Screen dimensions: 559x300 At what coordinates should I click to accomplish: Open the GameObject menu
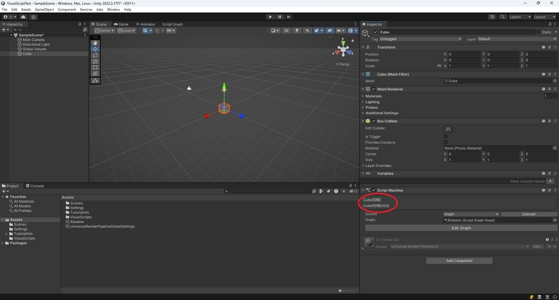point(44,9)
